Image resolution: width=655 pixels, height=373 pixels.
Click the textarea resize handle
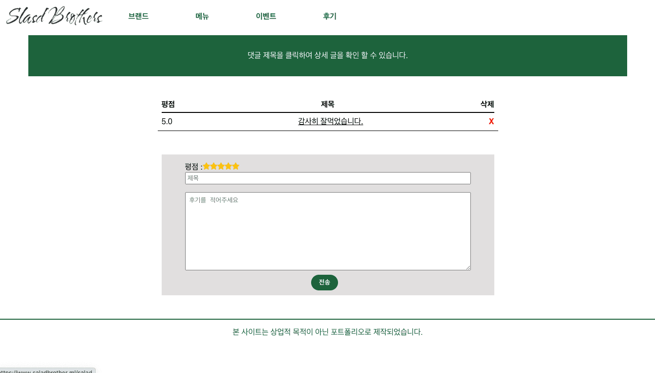click(x=468, y=268)
